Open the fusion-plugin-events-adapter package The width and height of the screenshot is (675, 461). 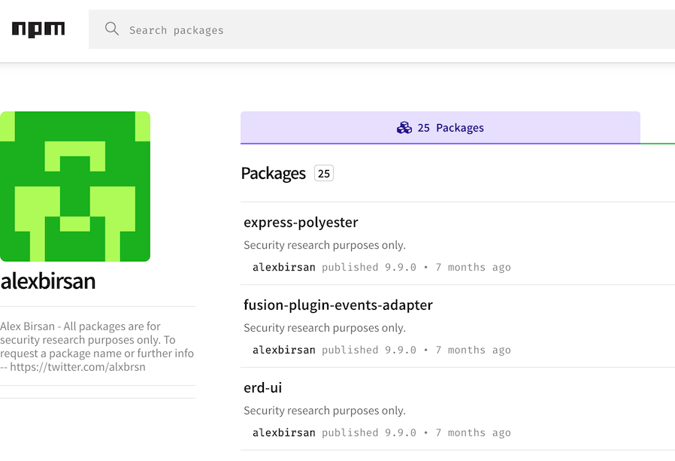(x=338, y=305)
